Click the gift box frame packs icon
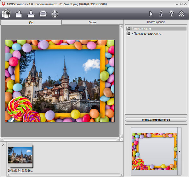This screenshot has height=177, width=189. [x=6, y=14]
